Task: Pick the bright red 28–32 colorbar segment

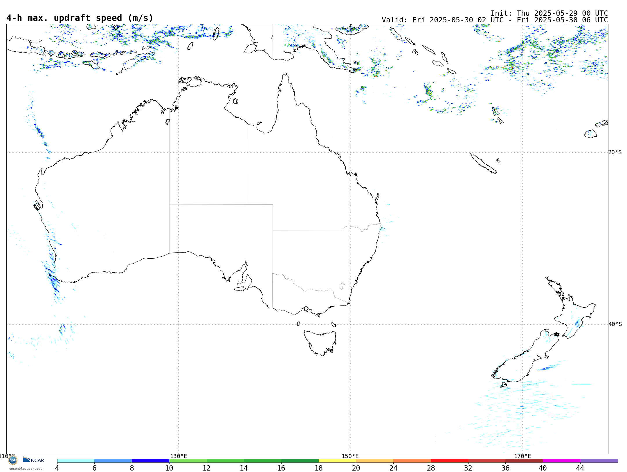Action: pos(449,461)
